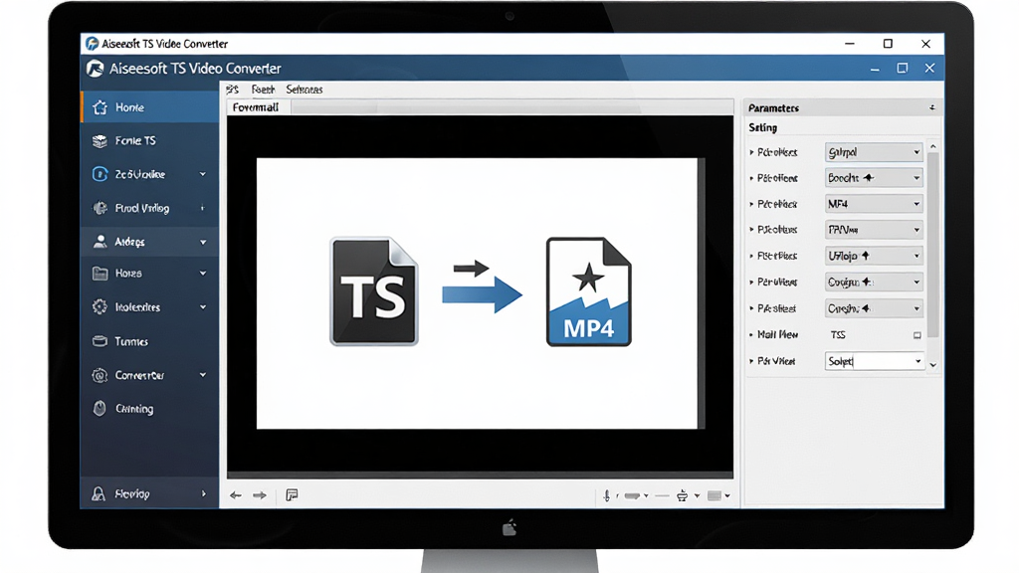Open the bottom sidebar item's right arrow

(x=203, y=493)
